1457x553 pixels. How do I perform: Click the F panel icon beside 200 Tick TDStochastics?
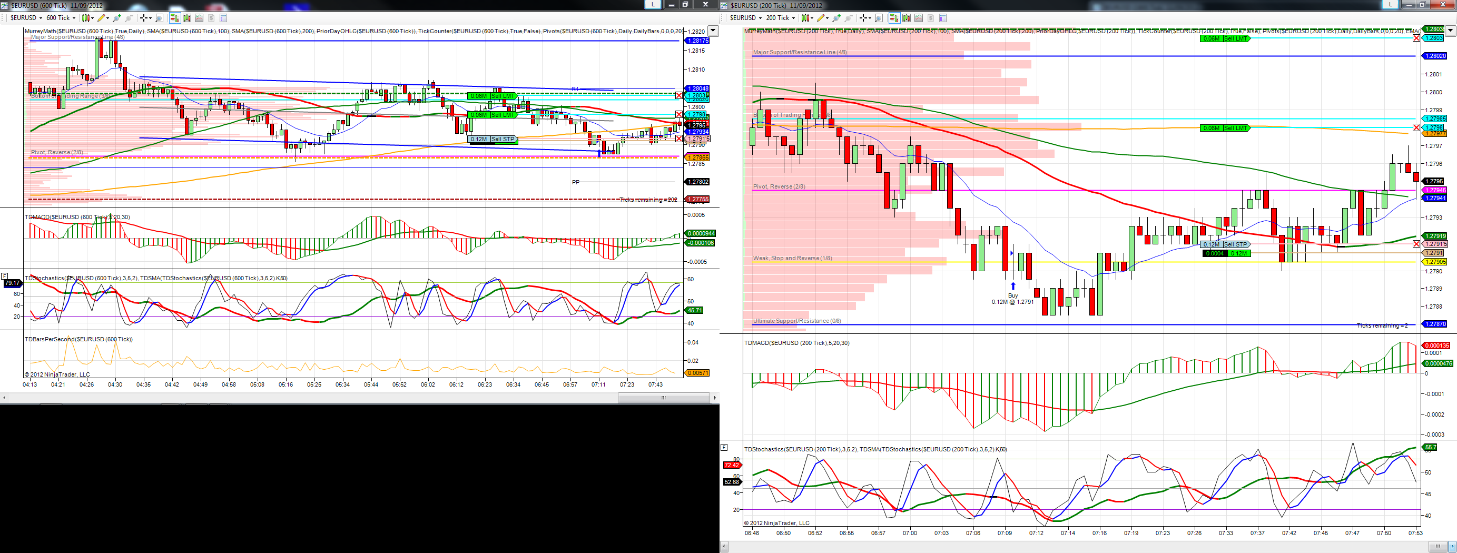pyautogui.click(x=723, y=447)
